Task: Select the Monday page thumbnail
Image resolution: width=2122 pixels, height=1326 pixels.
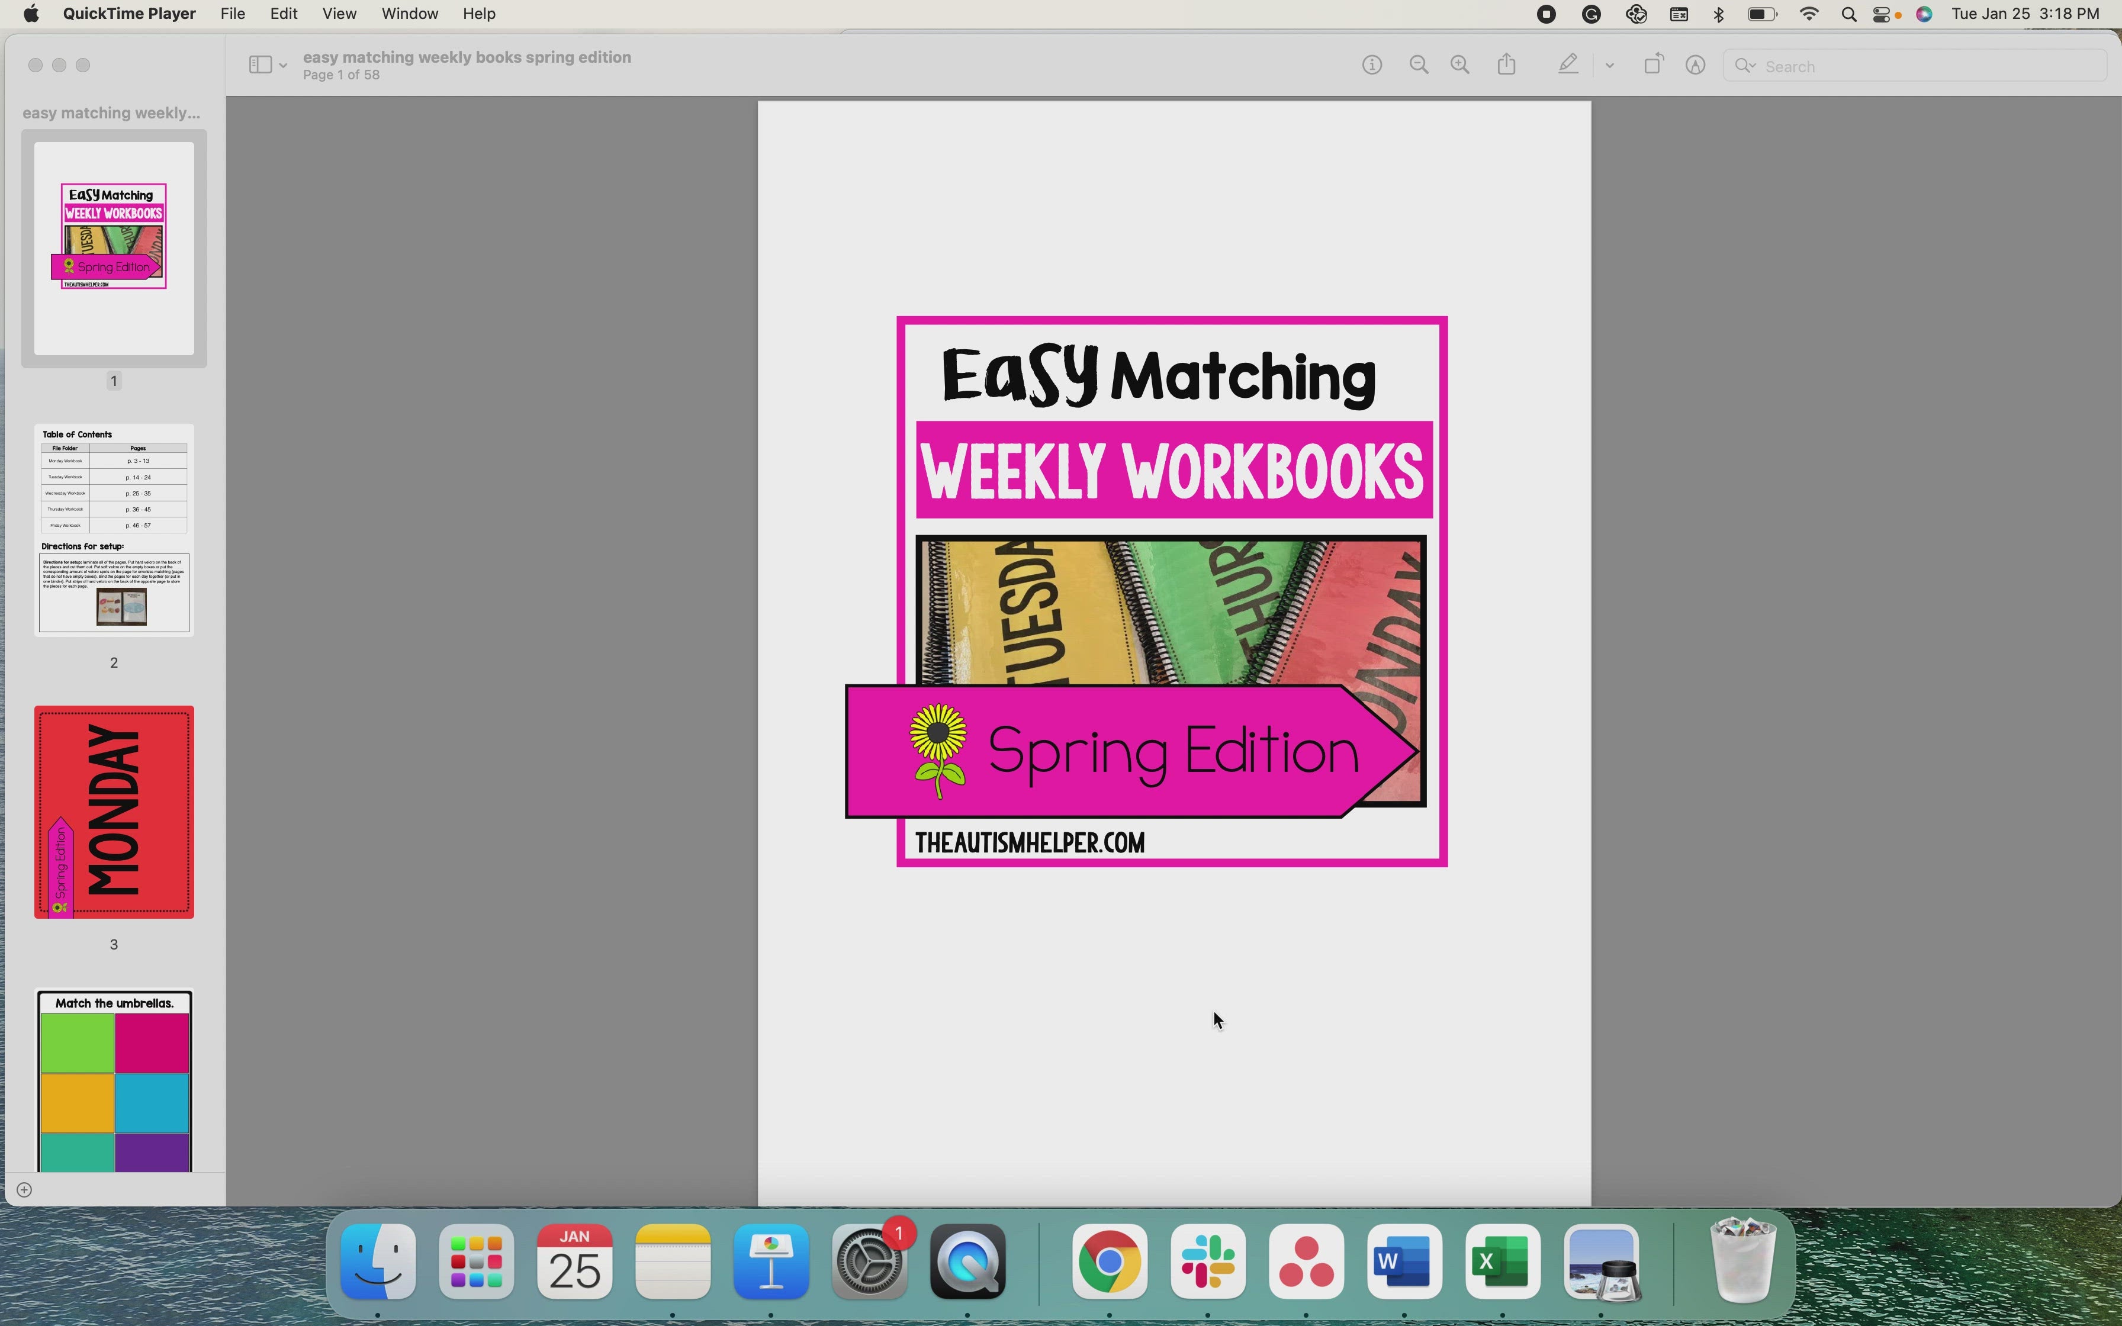Action: pyautogui.click(x=114, y=811)
